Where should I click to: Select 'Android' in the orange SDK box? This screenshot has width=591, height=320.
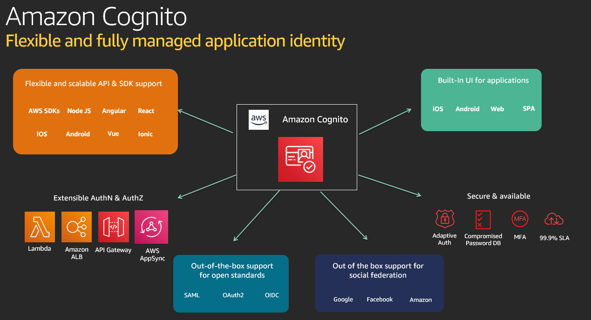[x=78, y=134]
